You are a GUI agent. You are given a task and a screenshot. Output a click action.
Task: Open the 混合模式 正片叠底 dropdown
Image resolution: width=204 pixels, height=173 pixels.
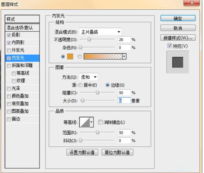tap(100, 32)
